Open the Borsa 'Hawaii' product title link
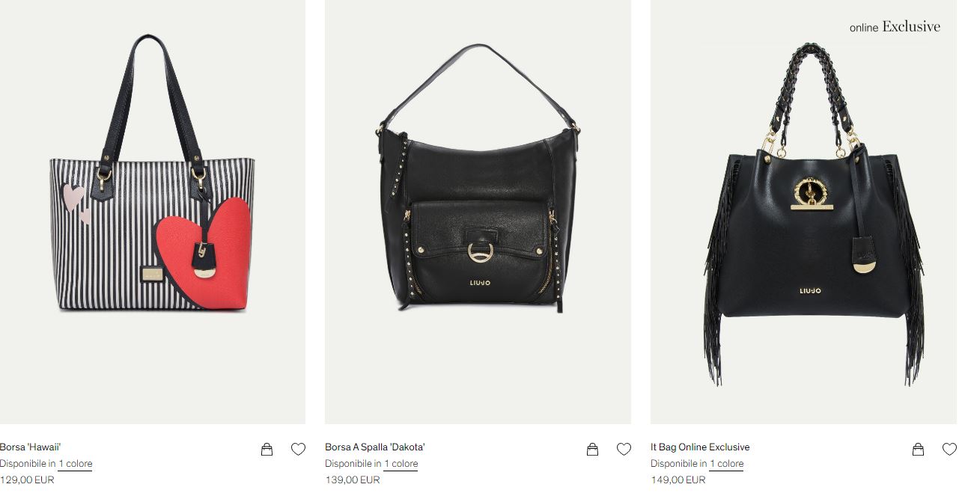Image resolution: width=962 pixels, height=499 pixels. 31,447
